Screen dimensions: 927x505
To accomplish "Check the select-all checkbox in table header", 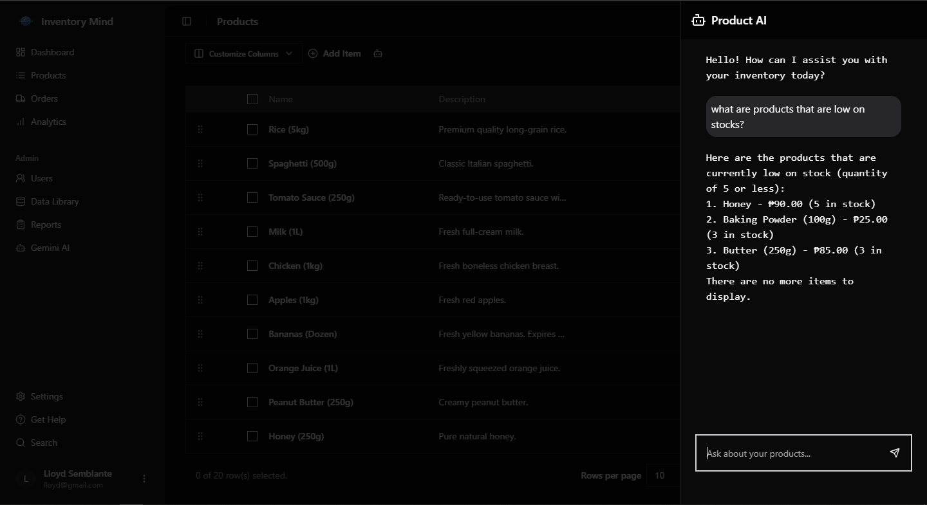I will (x=252, y=99).
